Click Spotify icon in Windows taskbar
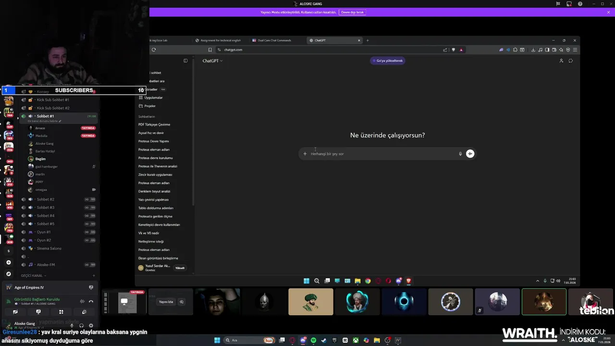 click(313, 340)
